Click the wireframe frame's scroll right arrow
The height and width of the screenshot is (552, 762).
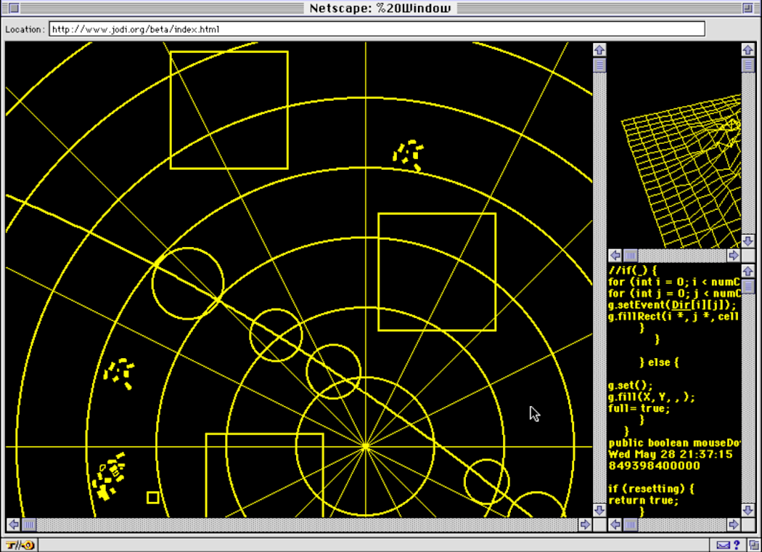click(x=734, y=256)
